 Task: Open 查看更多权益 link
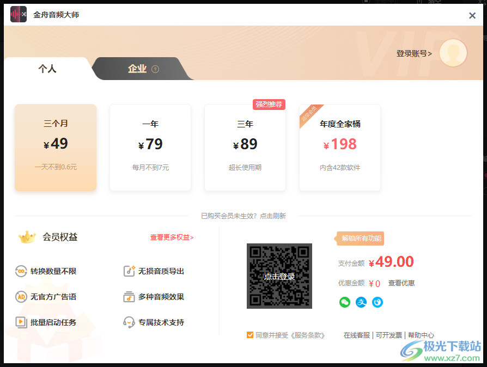tap(172, 237)
